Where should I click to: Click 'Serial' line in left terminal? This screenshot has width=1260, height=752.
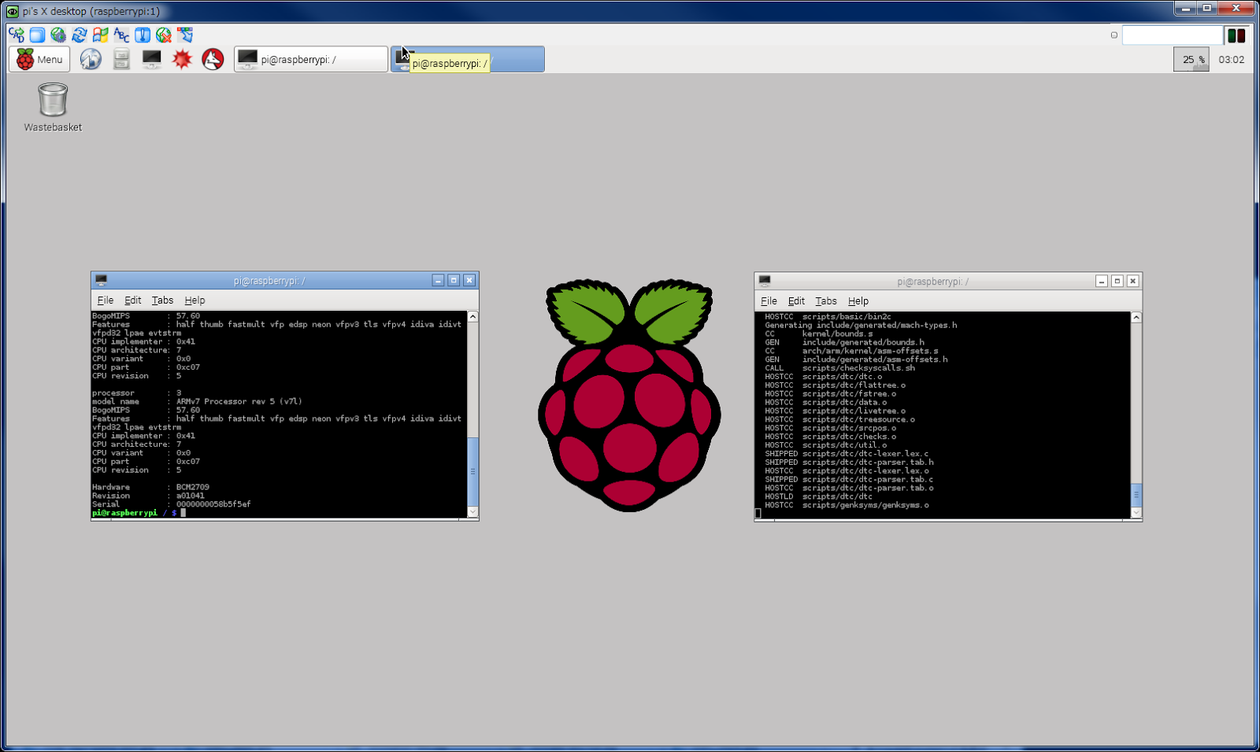click(x=171, y=504)
